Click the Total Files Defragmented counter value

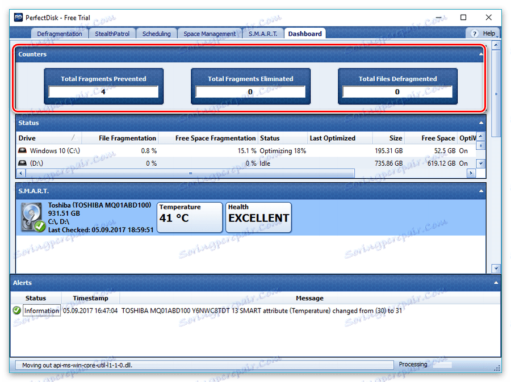[397, 92]
